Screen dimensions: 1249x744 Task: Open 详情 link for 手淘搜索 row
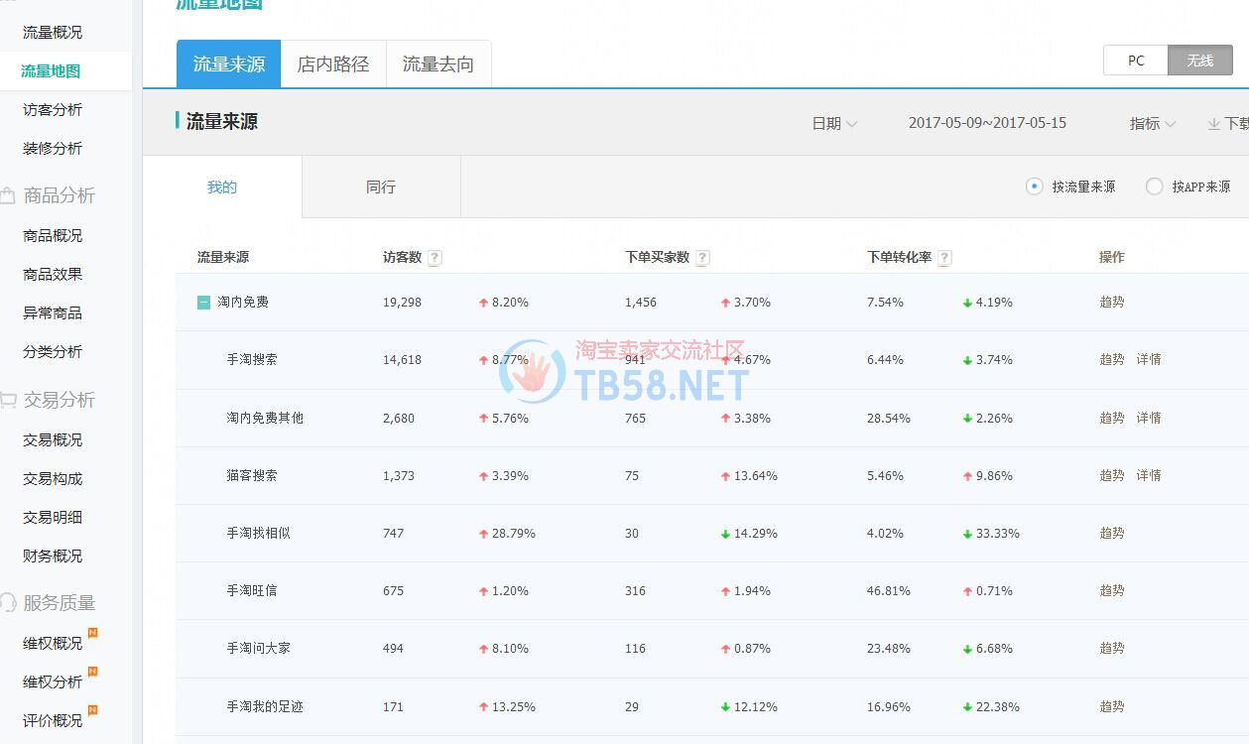pyautogui.click(x=1149, y=360)
